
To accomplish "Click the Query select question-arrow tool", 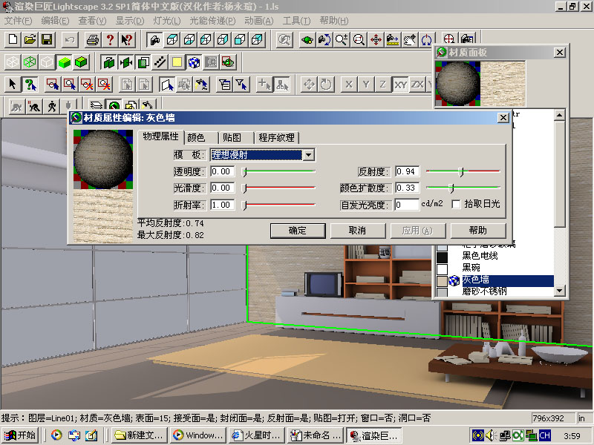I will point(30,85).
